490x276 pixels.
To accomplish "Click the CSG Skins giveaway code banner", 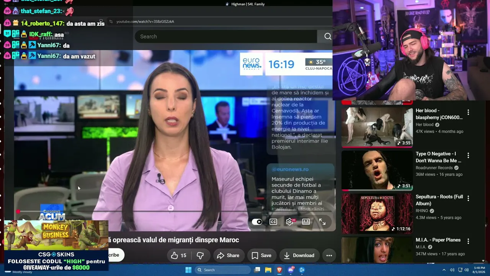I will click(56, 261).
